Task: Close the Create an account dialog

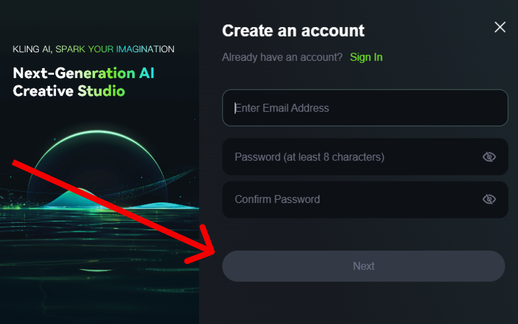Action: click(500, 27)
